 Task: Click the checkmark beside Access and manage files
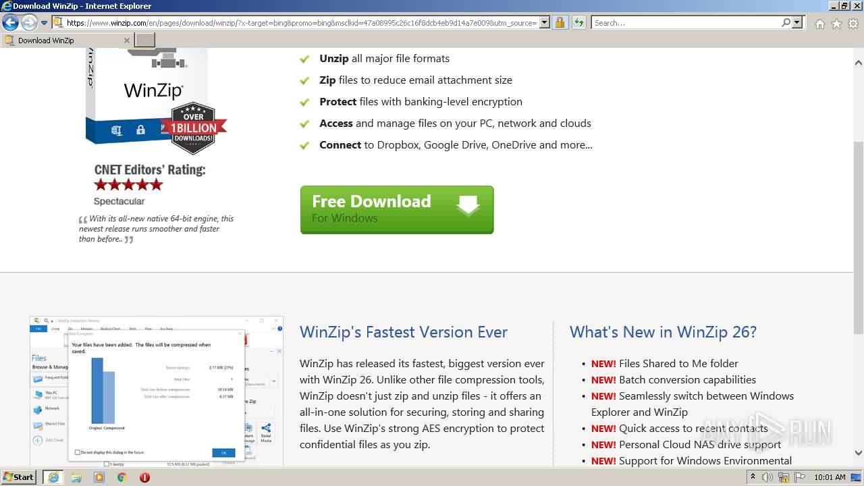pos(304,124)
